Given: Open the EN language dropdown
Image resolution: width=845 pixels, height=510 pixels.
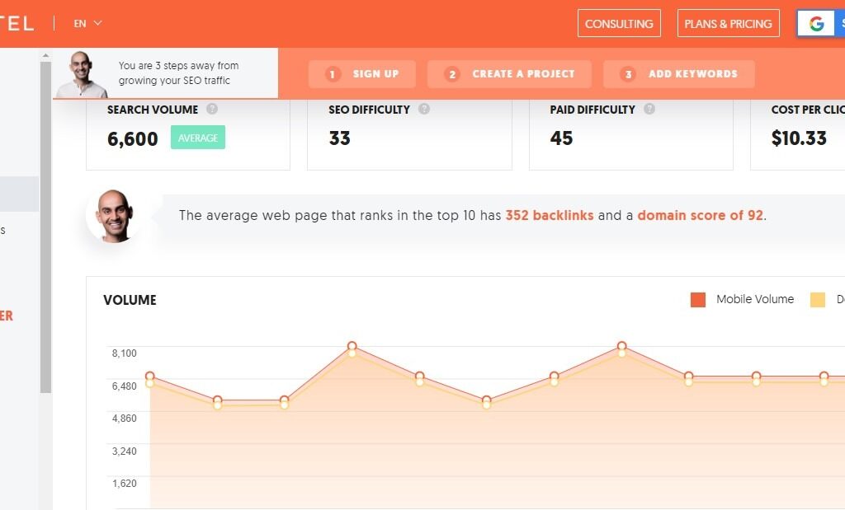Looking at the screenshot, I should click(x=87, y=23).
